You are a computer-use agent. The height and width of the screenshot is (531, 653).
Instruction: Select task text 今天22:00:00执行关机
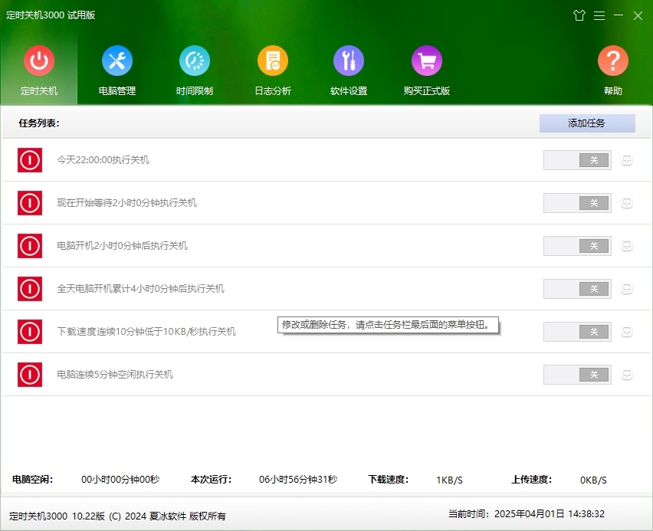[103, 160]
